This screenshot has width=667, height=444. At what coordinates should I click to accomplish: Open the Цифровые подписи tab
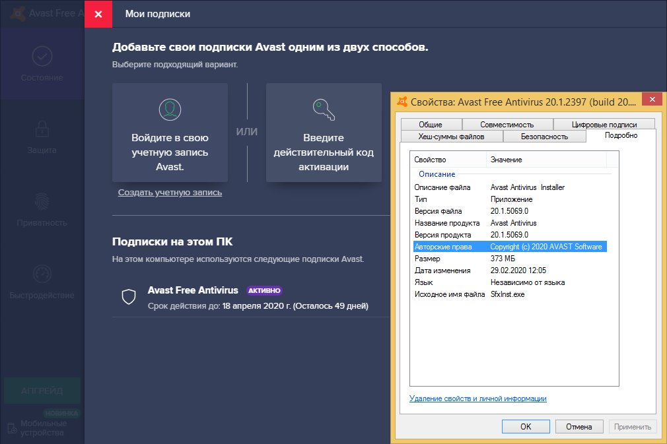click(x=604, y=124)
